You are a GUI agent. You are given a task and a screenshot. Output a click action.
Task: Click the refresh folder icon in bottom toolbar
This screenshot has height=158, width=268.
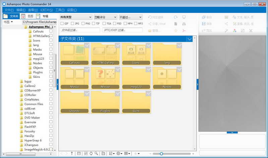point(91,154)
